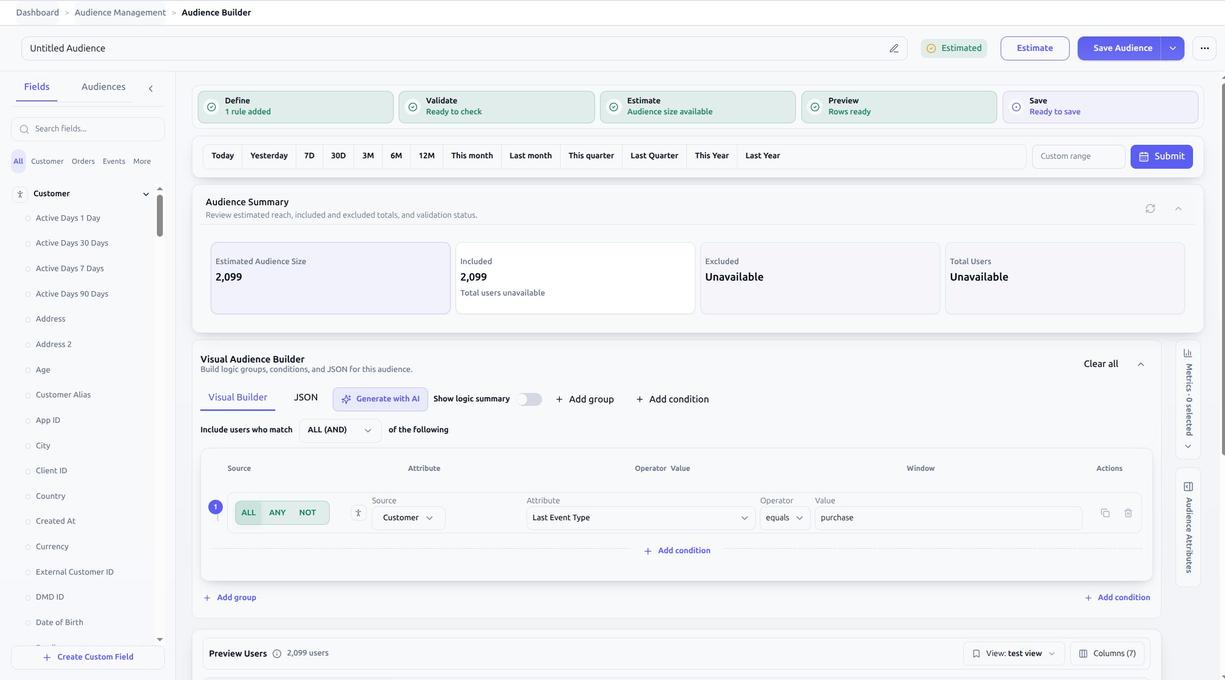Click the info icon next to Preview Users
Viewport: 1225px width, 680px height.
pyautogui.click(x=277, y=654)
